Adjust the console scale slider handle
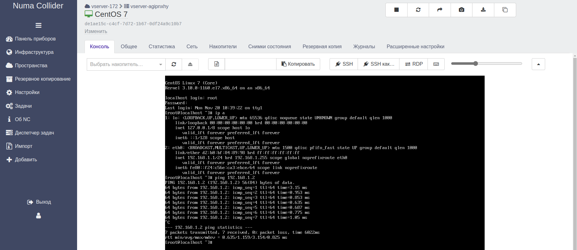The width and height of the screenshot is (577, 250). [x=476, y=64]
